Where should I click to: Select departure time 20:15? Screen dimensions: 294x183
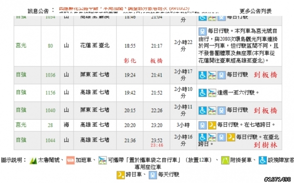[x=130, y=110]
